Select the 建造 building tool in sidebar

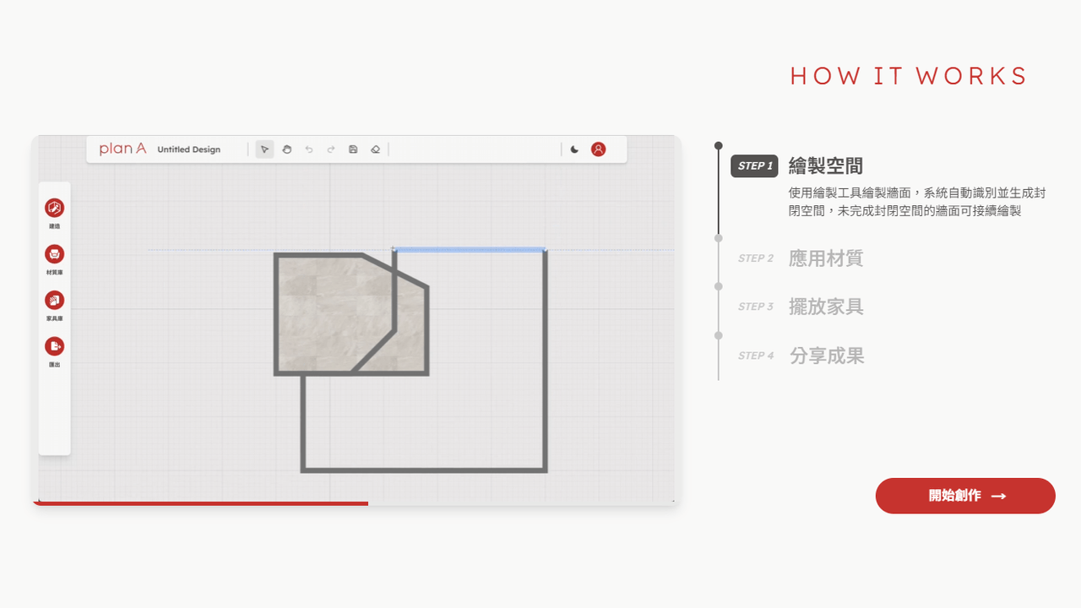click(54, 208)
